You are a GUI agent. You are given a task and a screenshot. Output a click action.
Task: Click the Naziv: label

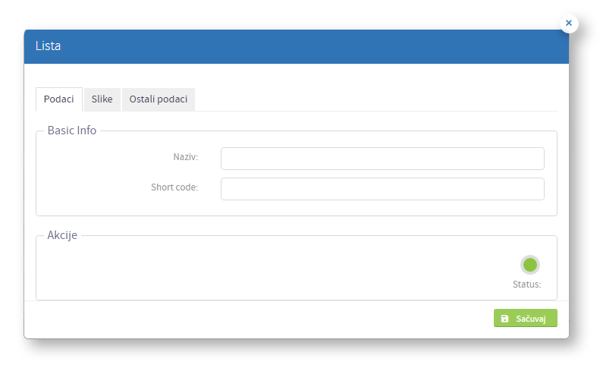(186, 157)
